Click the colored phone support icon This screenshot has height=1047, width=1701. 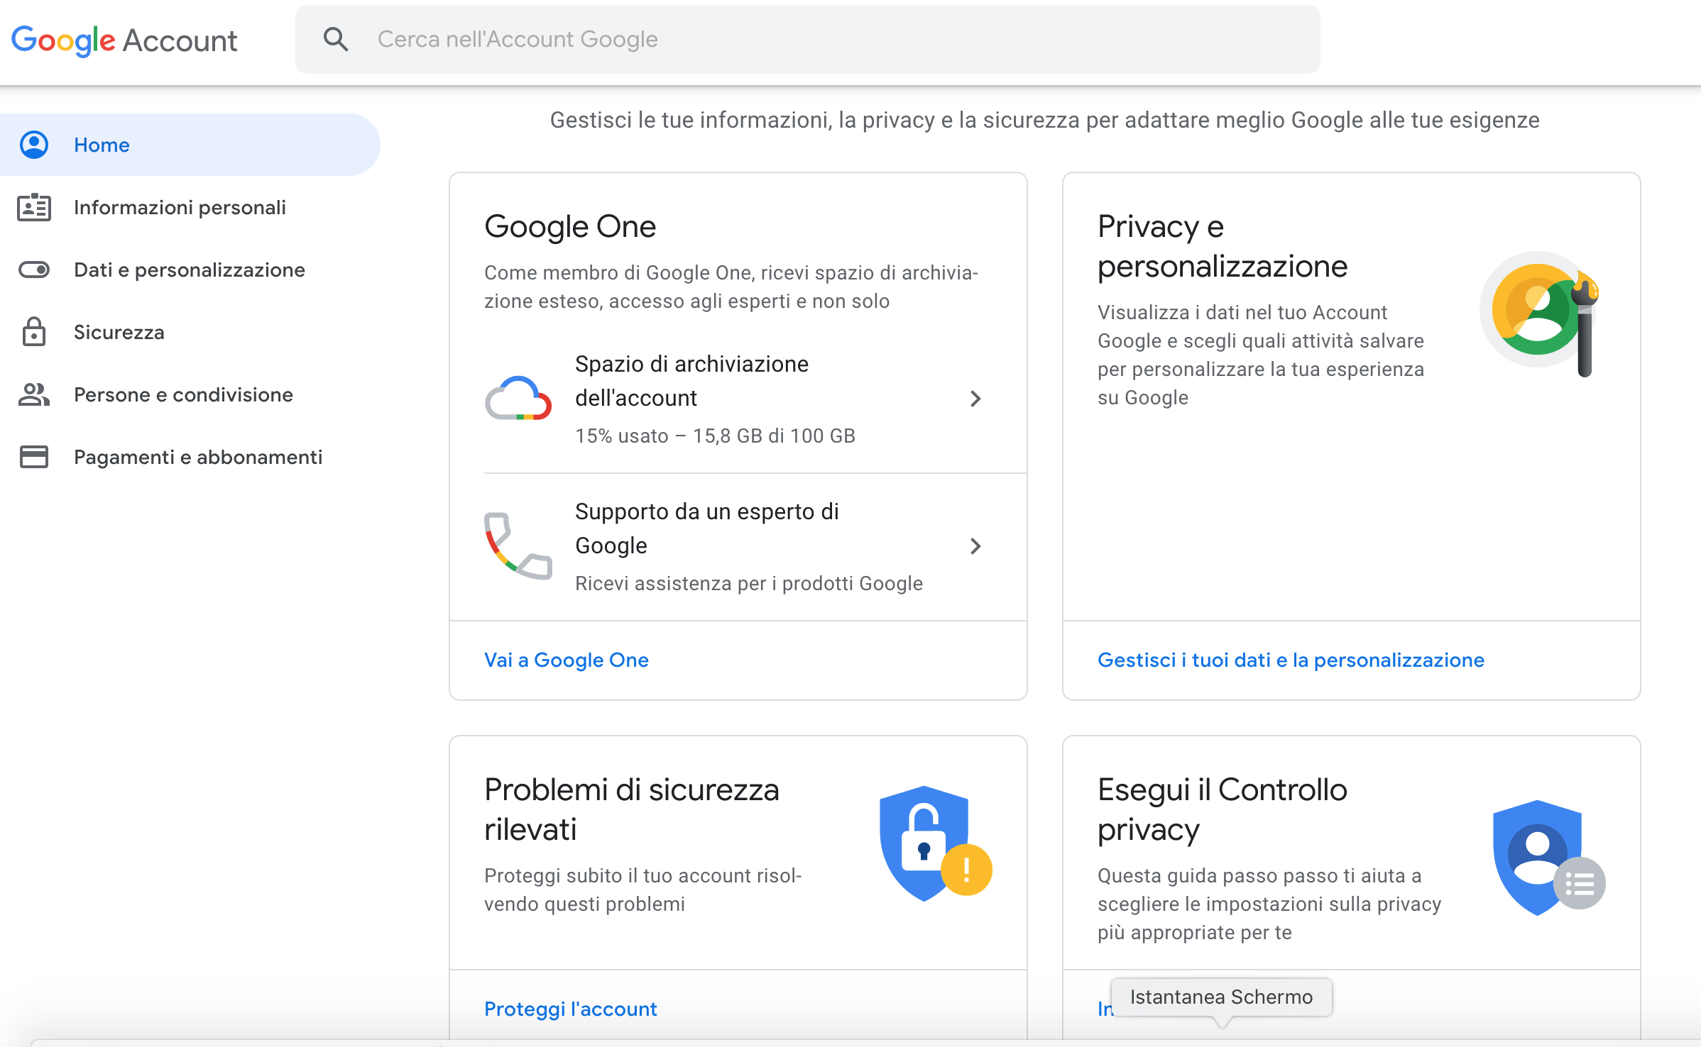tap(518, 545)
